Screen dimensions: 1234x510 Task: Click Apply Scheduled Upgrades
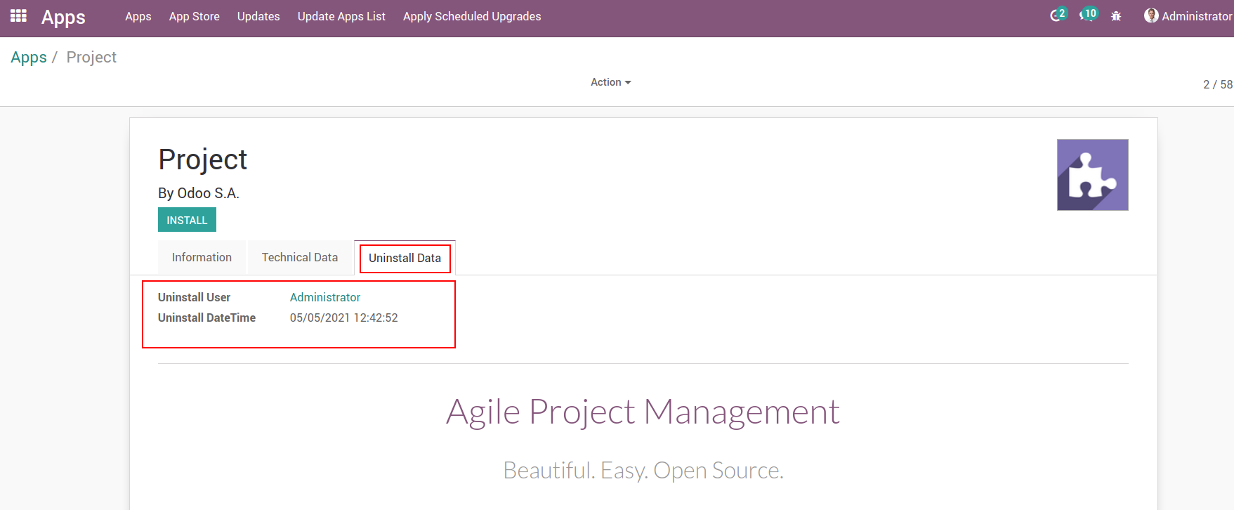click(x=472, y=16)
